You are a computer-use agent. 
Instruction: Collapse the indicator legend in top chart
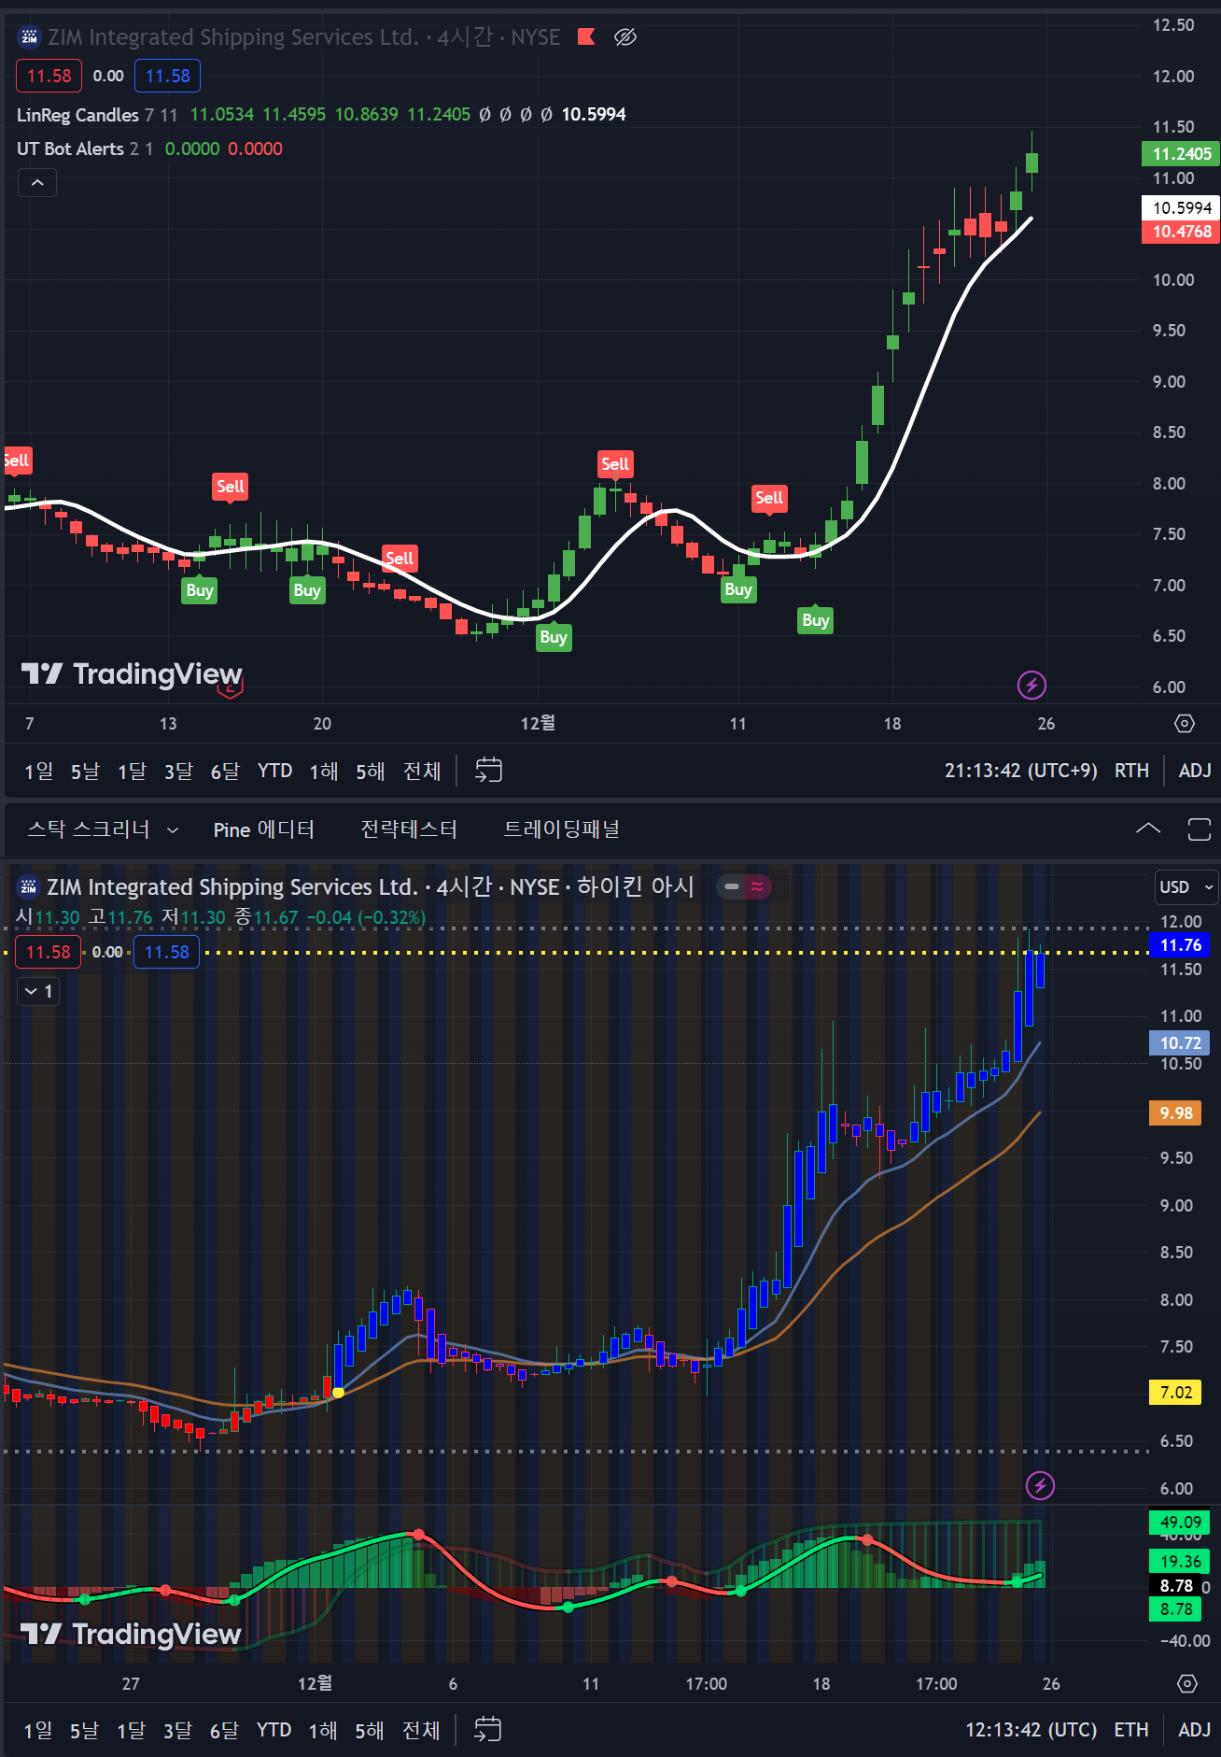click(x=37, y=183)
